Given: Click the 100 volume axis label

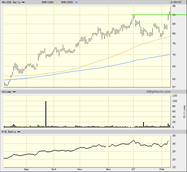Looking at the screenshot, I should tap(175, 101).
